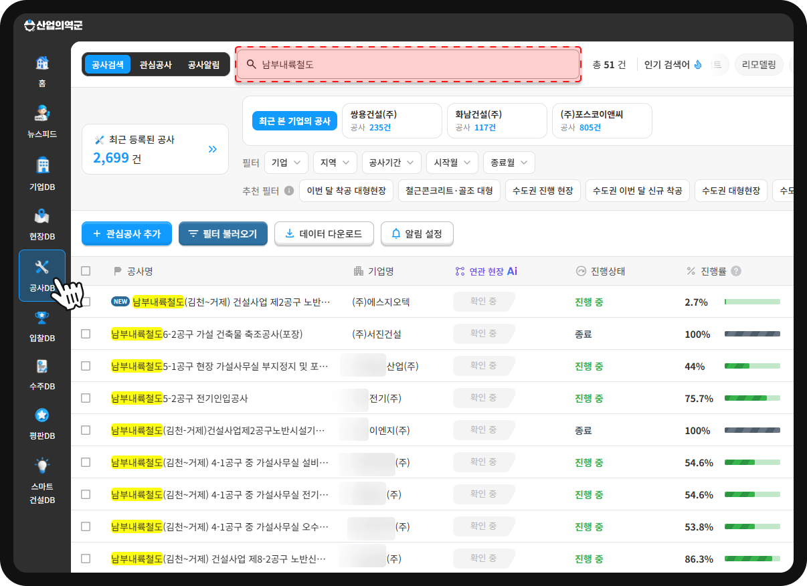Open the 화남건설(주) company card
This screenshot has height=586, width=807.
497,120
